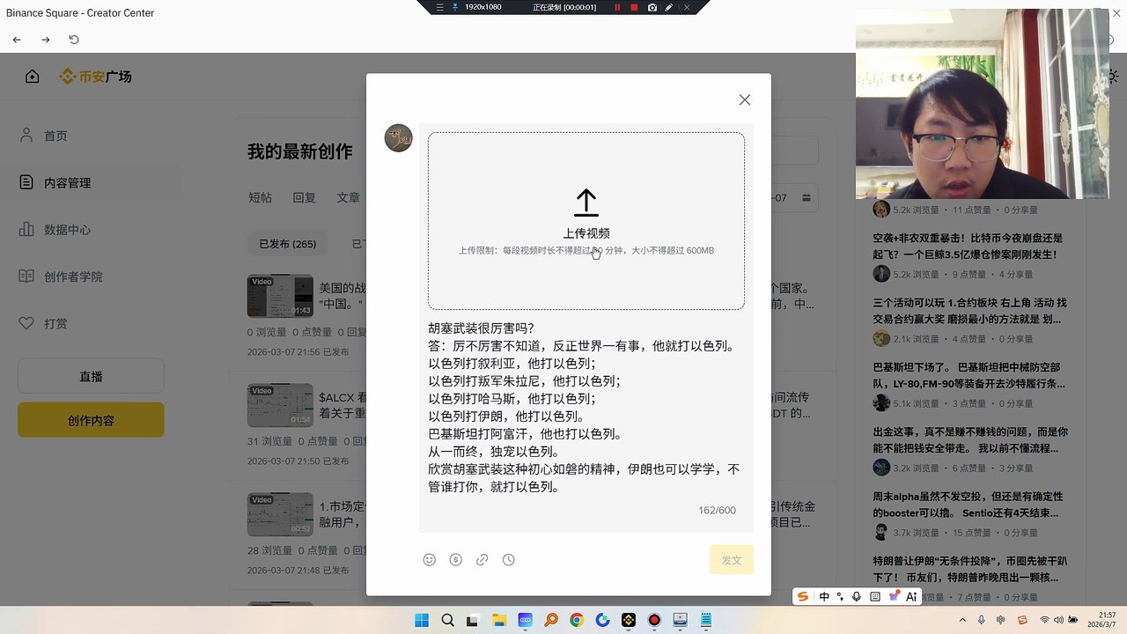Select the 已发布 (265) filter
This screenshot has width=1127, height=634.
coord(287,244)
